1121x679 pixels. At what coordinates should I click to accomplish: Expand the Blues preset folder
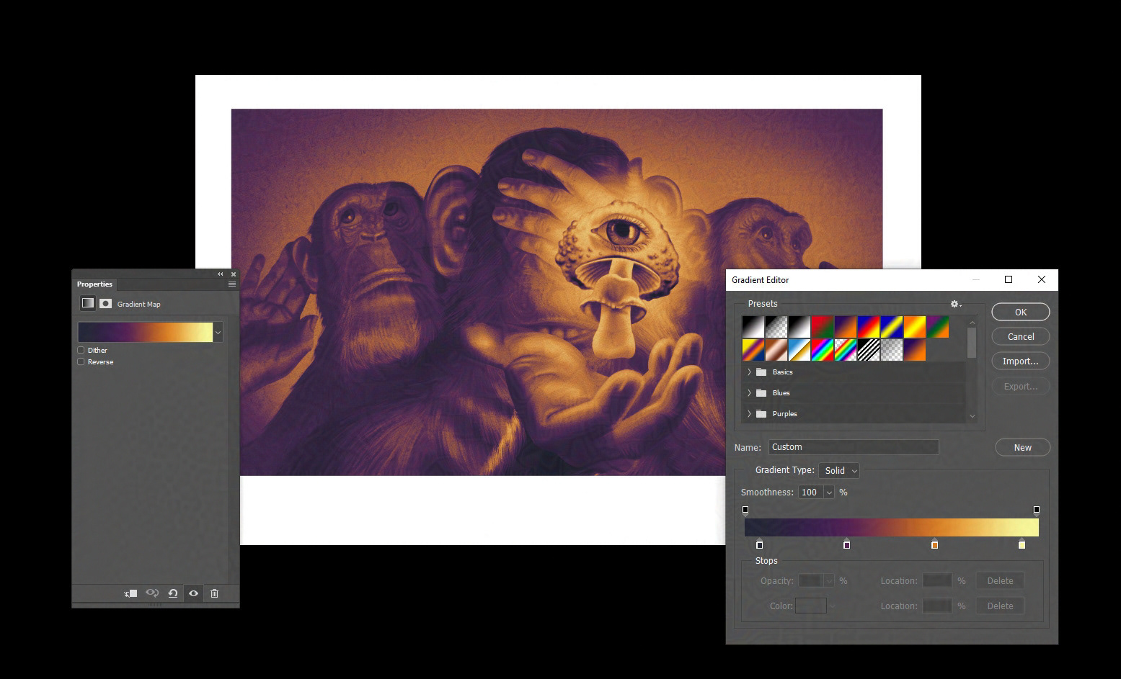(749, 393)
